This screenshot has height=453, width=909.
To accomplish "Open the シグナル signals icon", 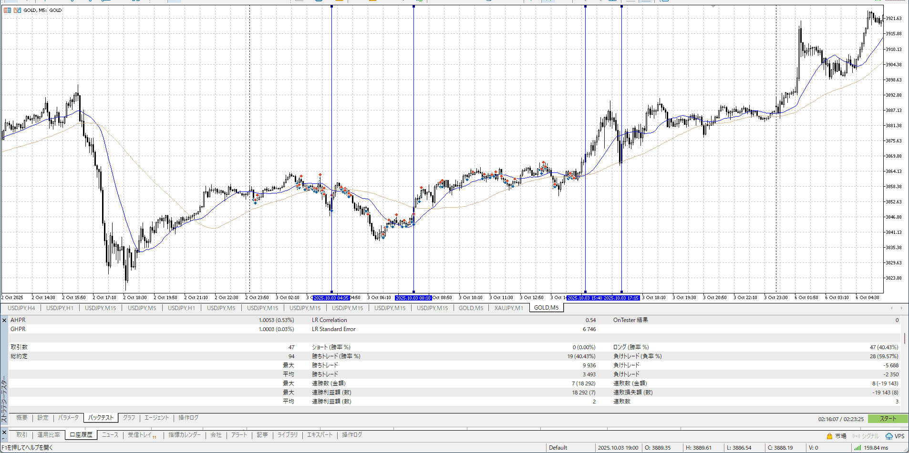I will coord(856,436).
